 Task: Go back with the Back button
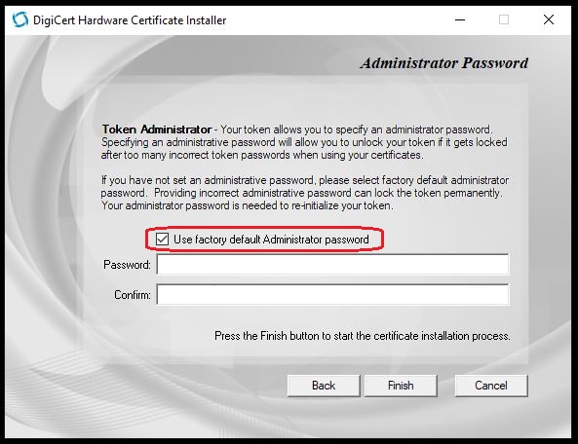[324, 386]
